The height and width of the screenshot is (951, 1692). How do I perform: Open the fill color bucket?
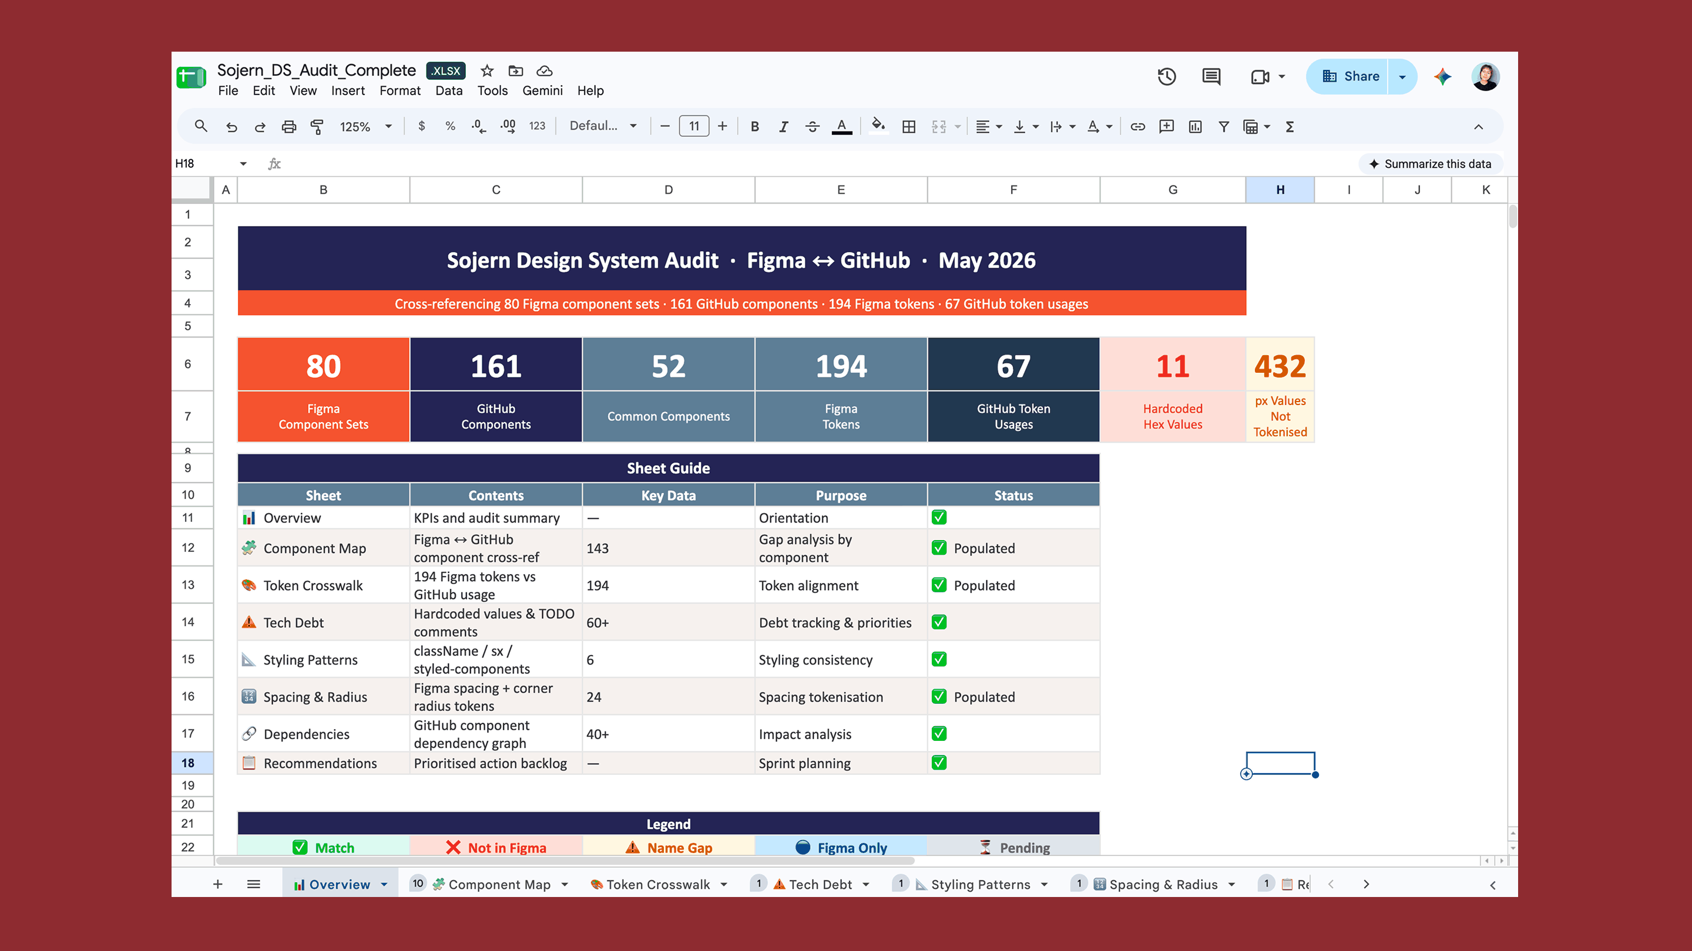pyautogui.click(x=878, y=126)
